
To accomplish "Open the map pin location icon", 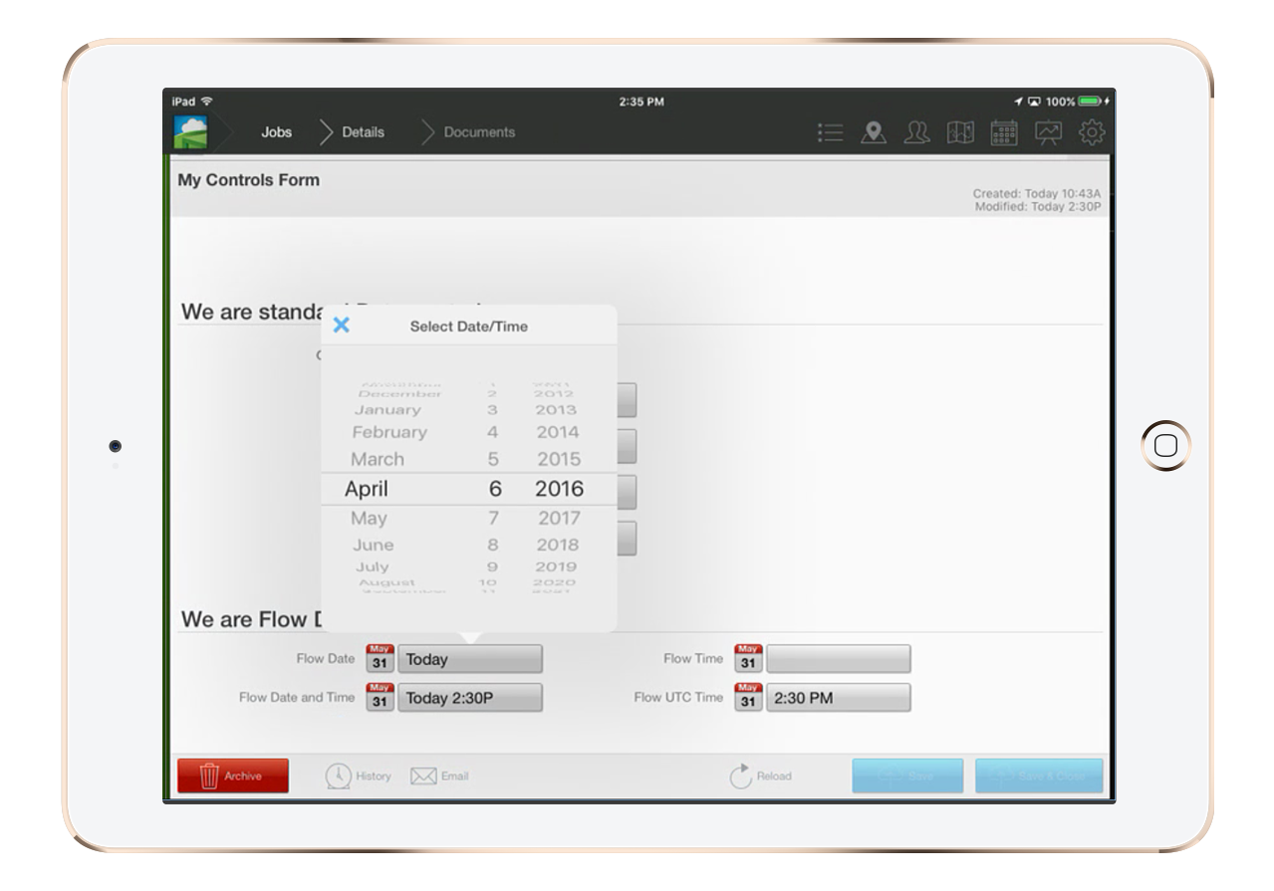I will (874, 132).
